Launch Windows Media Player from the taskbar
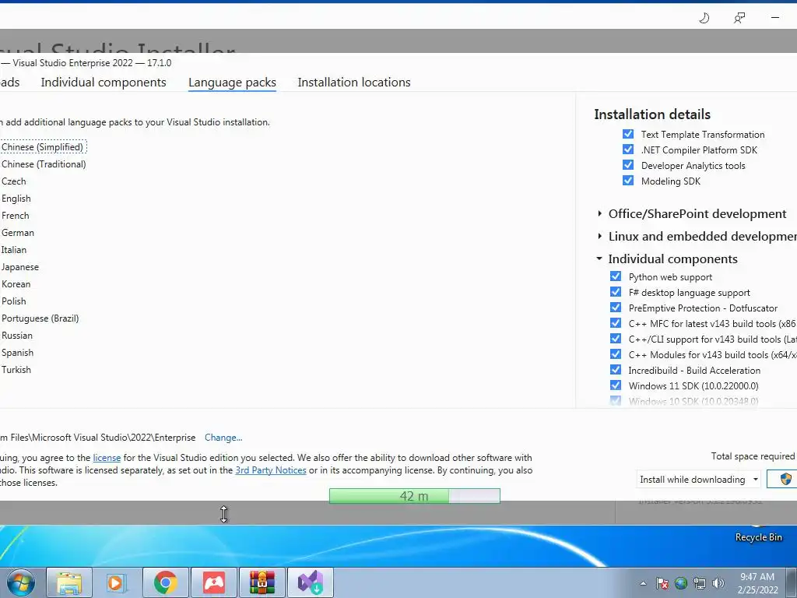Image resolution: width=797 pixels, height=598 pixels. click(117, 582)
